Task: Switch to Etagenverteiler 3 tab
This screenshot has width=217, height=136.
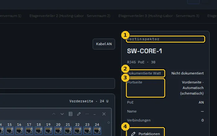Action: (x=159, y=16)
